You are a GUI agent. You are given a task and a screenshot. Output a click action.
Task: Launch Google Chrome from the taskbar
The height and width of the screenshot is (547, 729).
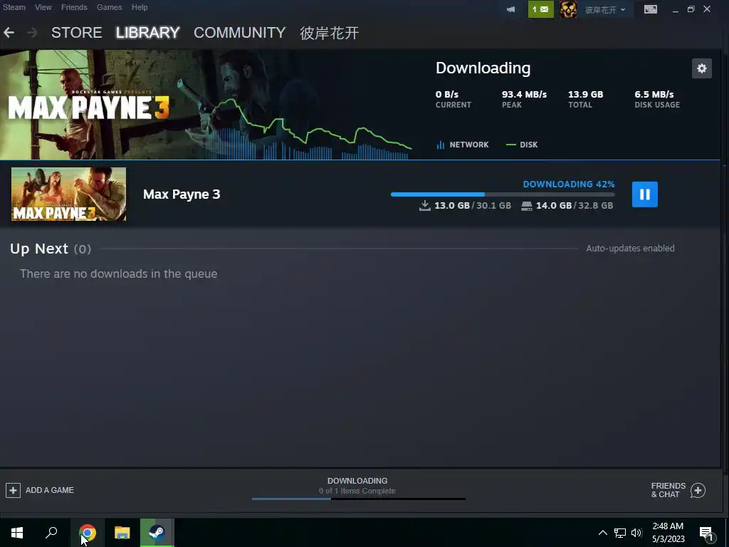pos(88,533)
